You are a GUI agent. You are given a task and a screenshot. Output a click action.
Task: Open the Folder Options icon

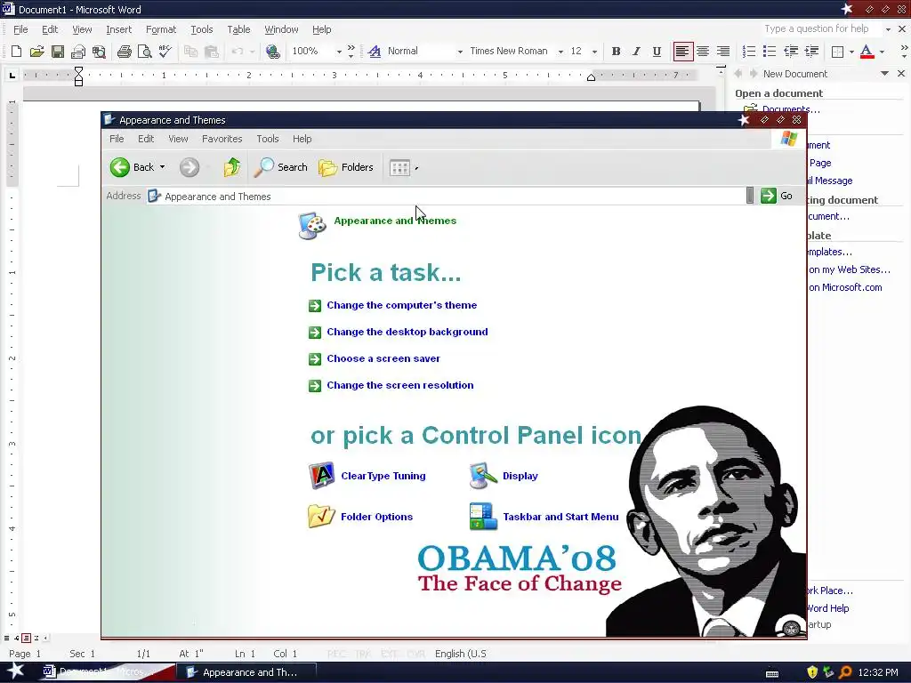point(321,517)
